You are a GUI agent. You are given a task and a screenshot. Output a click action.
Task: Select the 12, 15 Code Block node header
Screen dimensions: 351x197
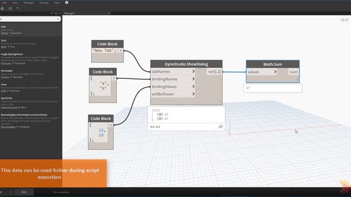tap(101, 119)
